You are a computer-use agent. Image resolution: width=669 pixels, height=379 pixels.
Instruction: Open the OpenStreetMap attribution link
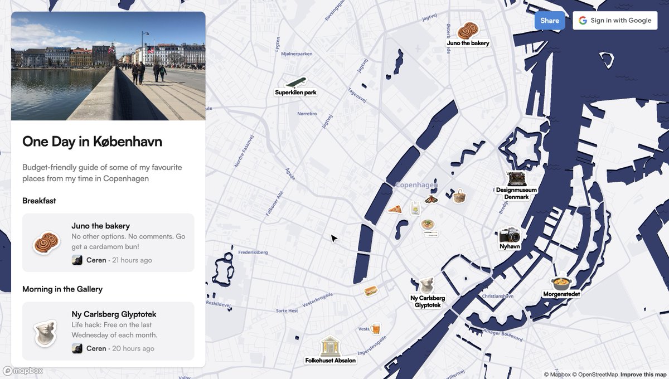tap(594, 375)
